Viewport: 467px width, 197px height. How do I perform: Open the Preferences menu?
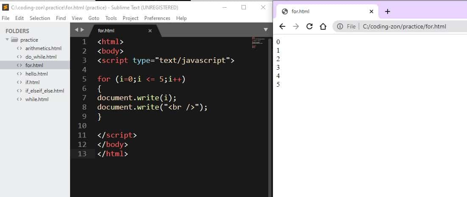coord(157,18)
